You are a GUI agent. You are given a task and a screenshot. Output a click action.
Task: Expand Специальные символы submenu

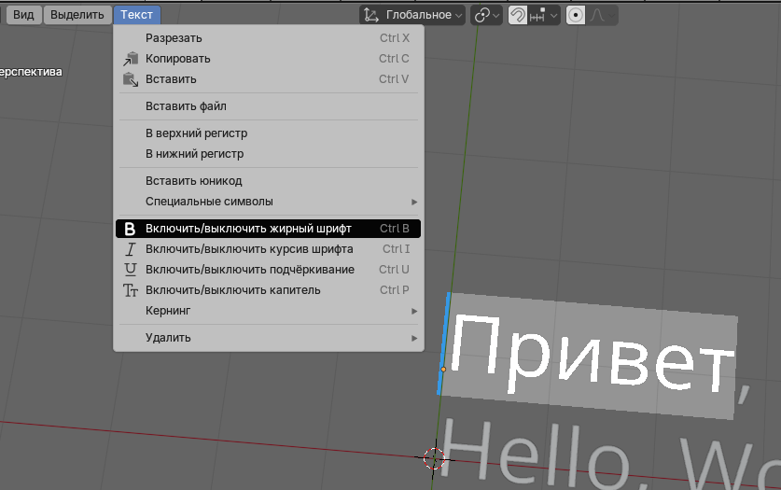[x=268, y=202]
